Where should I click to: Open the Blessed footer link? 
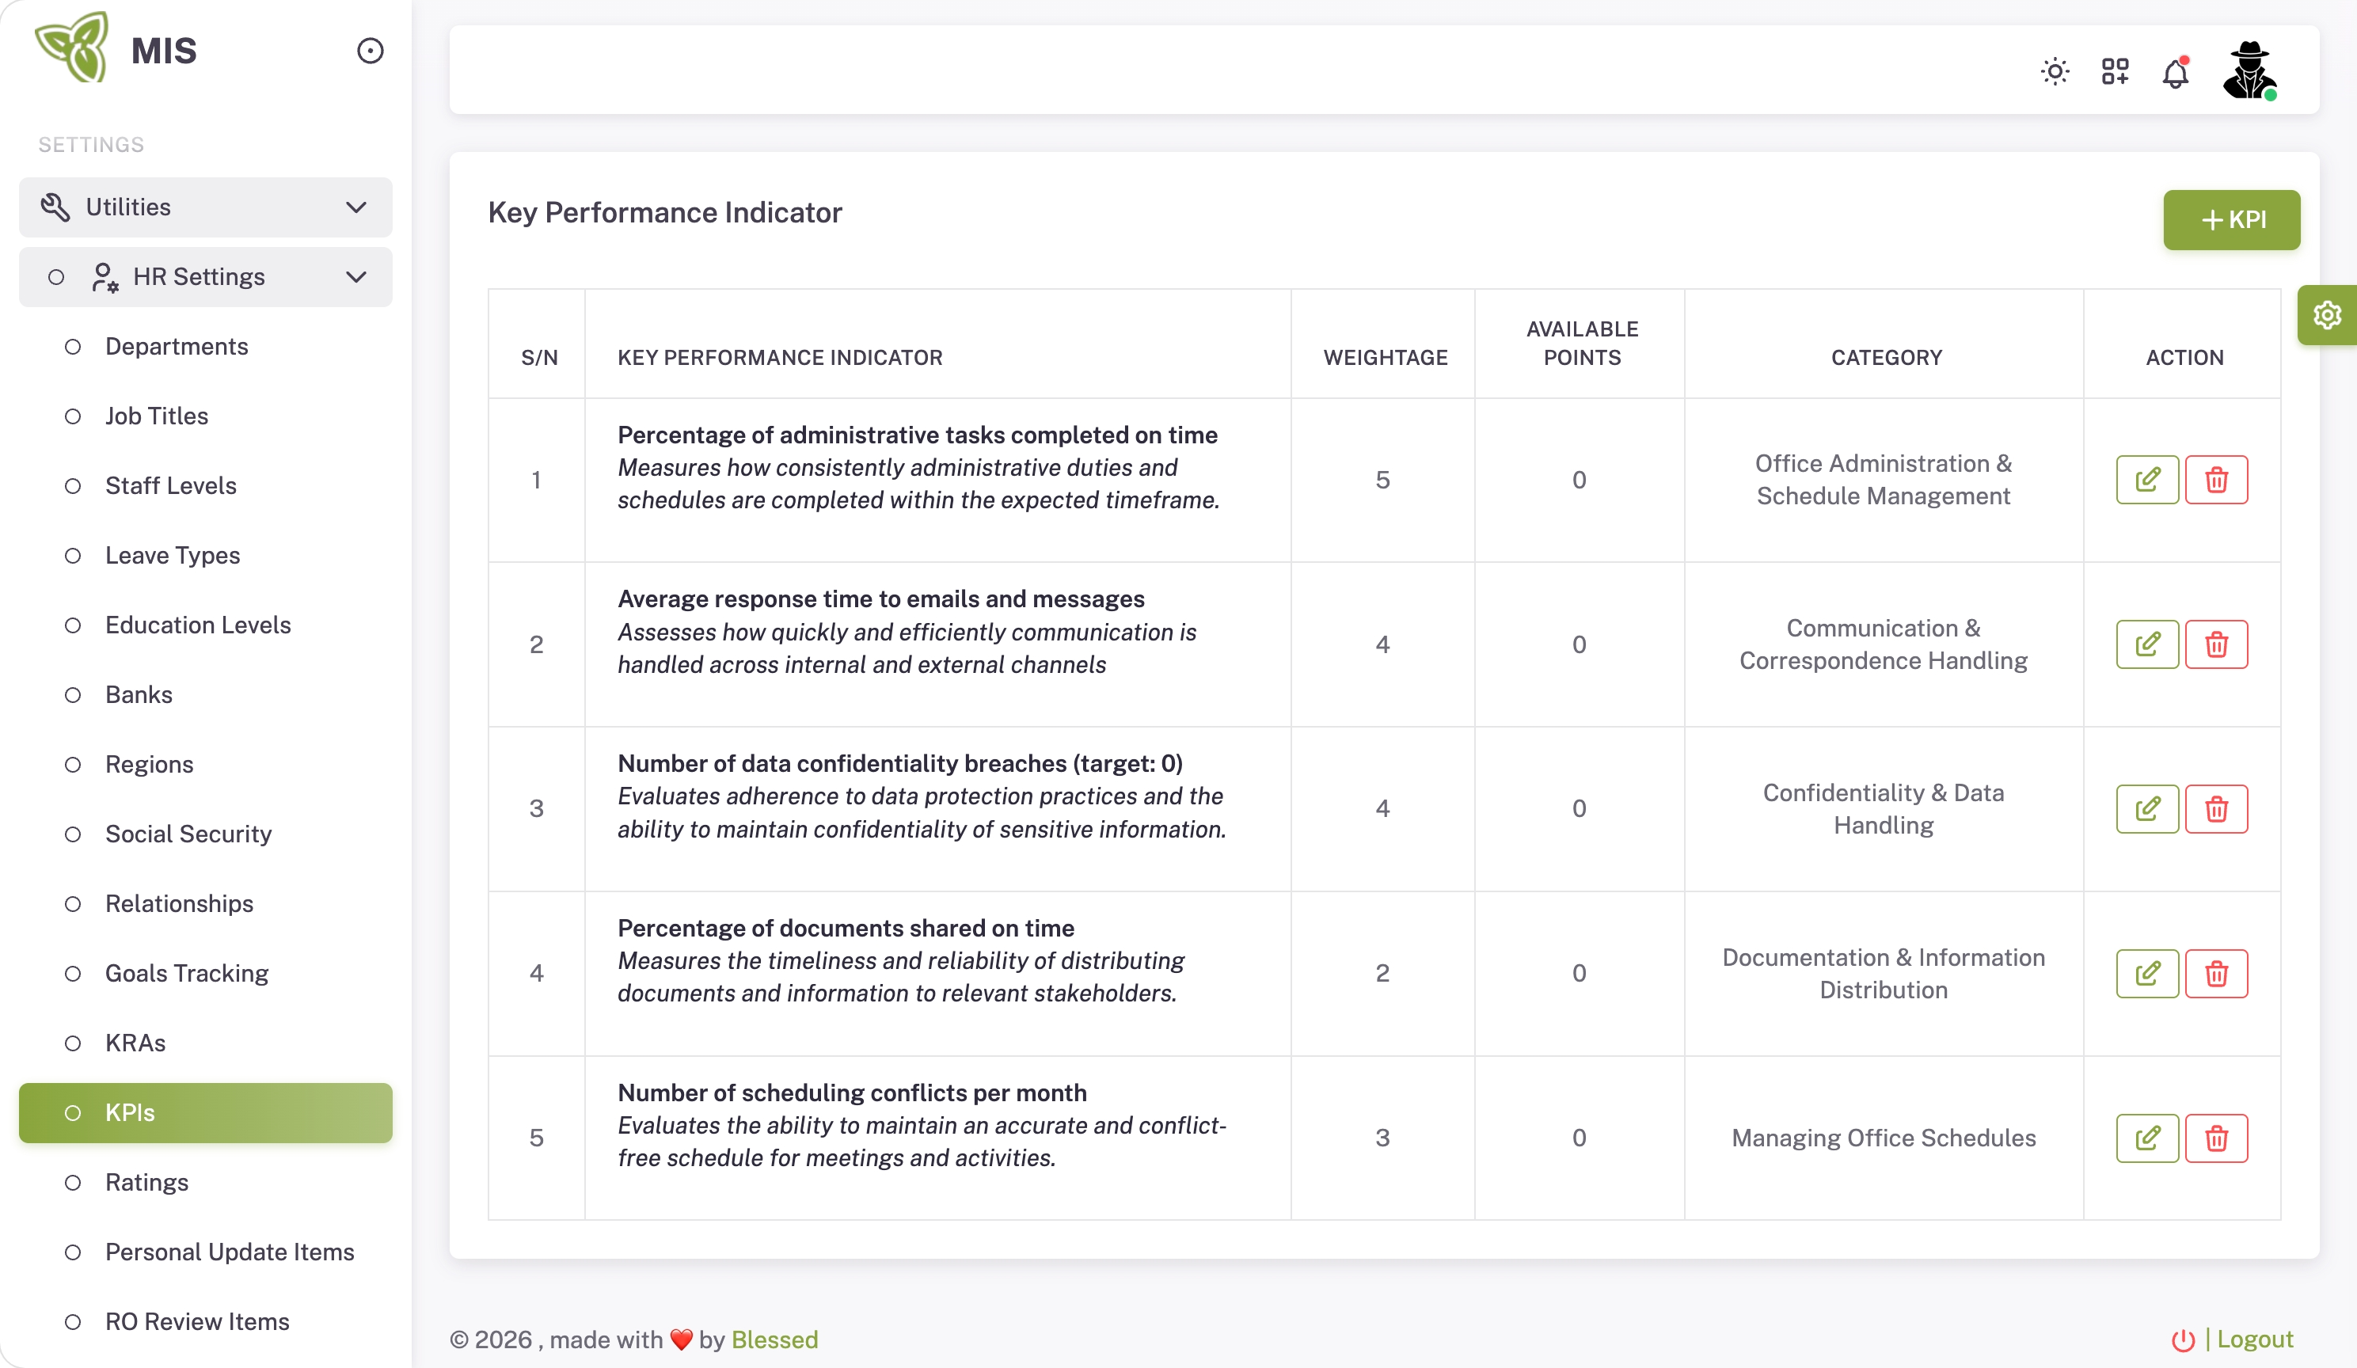pyautogui.click(x=774, y=1339)
